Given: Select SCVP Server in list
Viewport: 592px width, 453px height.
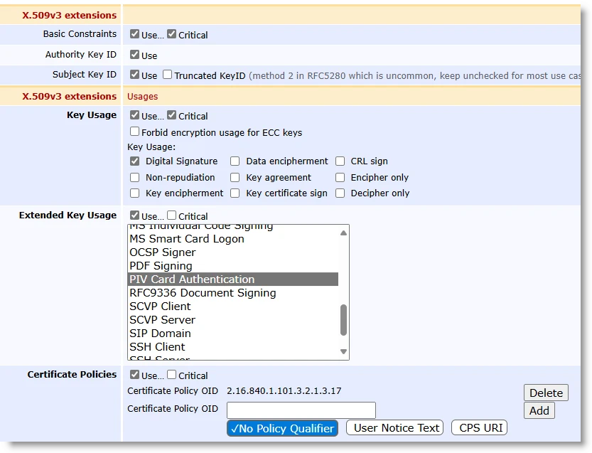Looking at the screenshot, I should [233, 320].
